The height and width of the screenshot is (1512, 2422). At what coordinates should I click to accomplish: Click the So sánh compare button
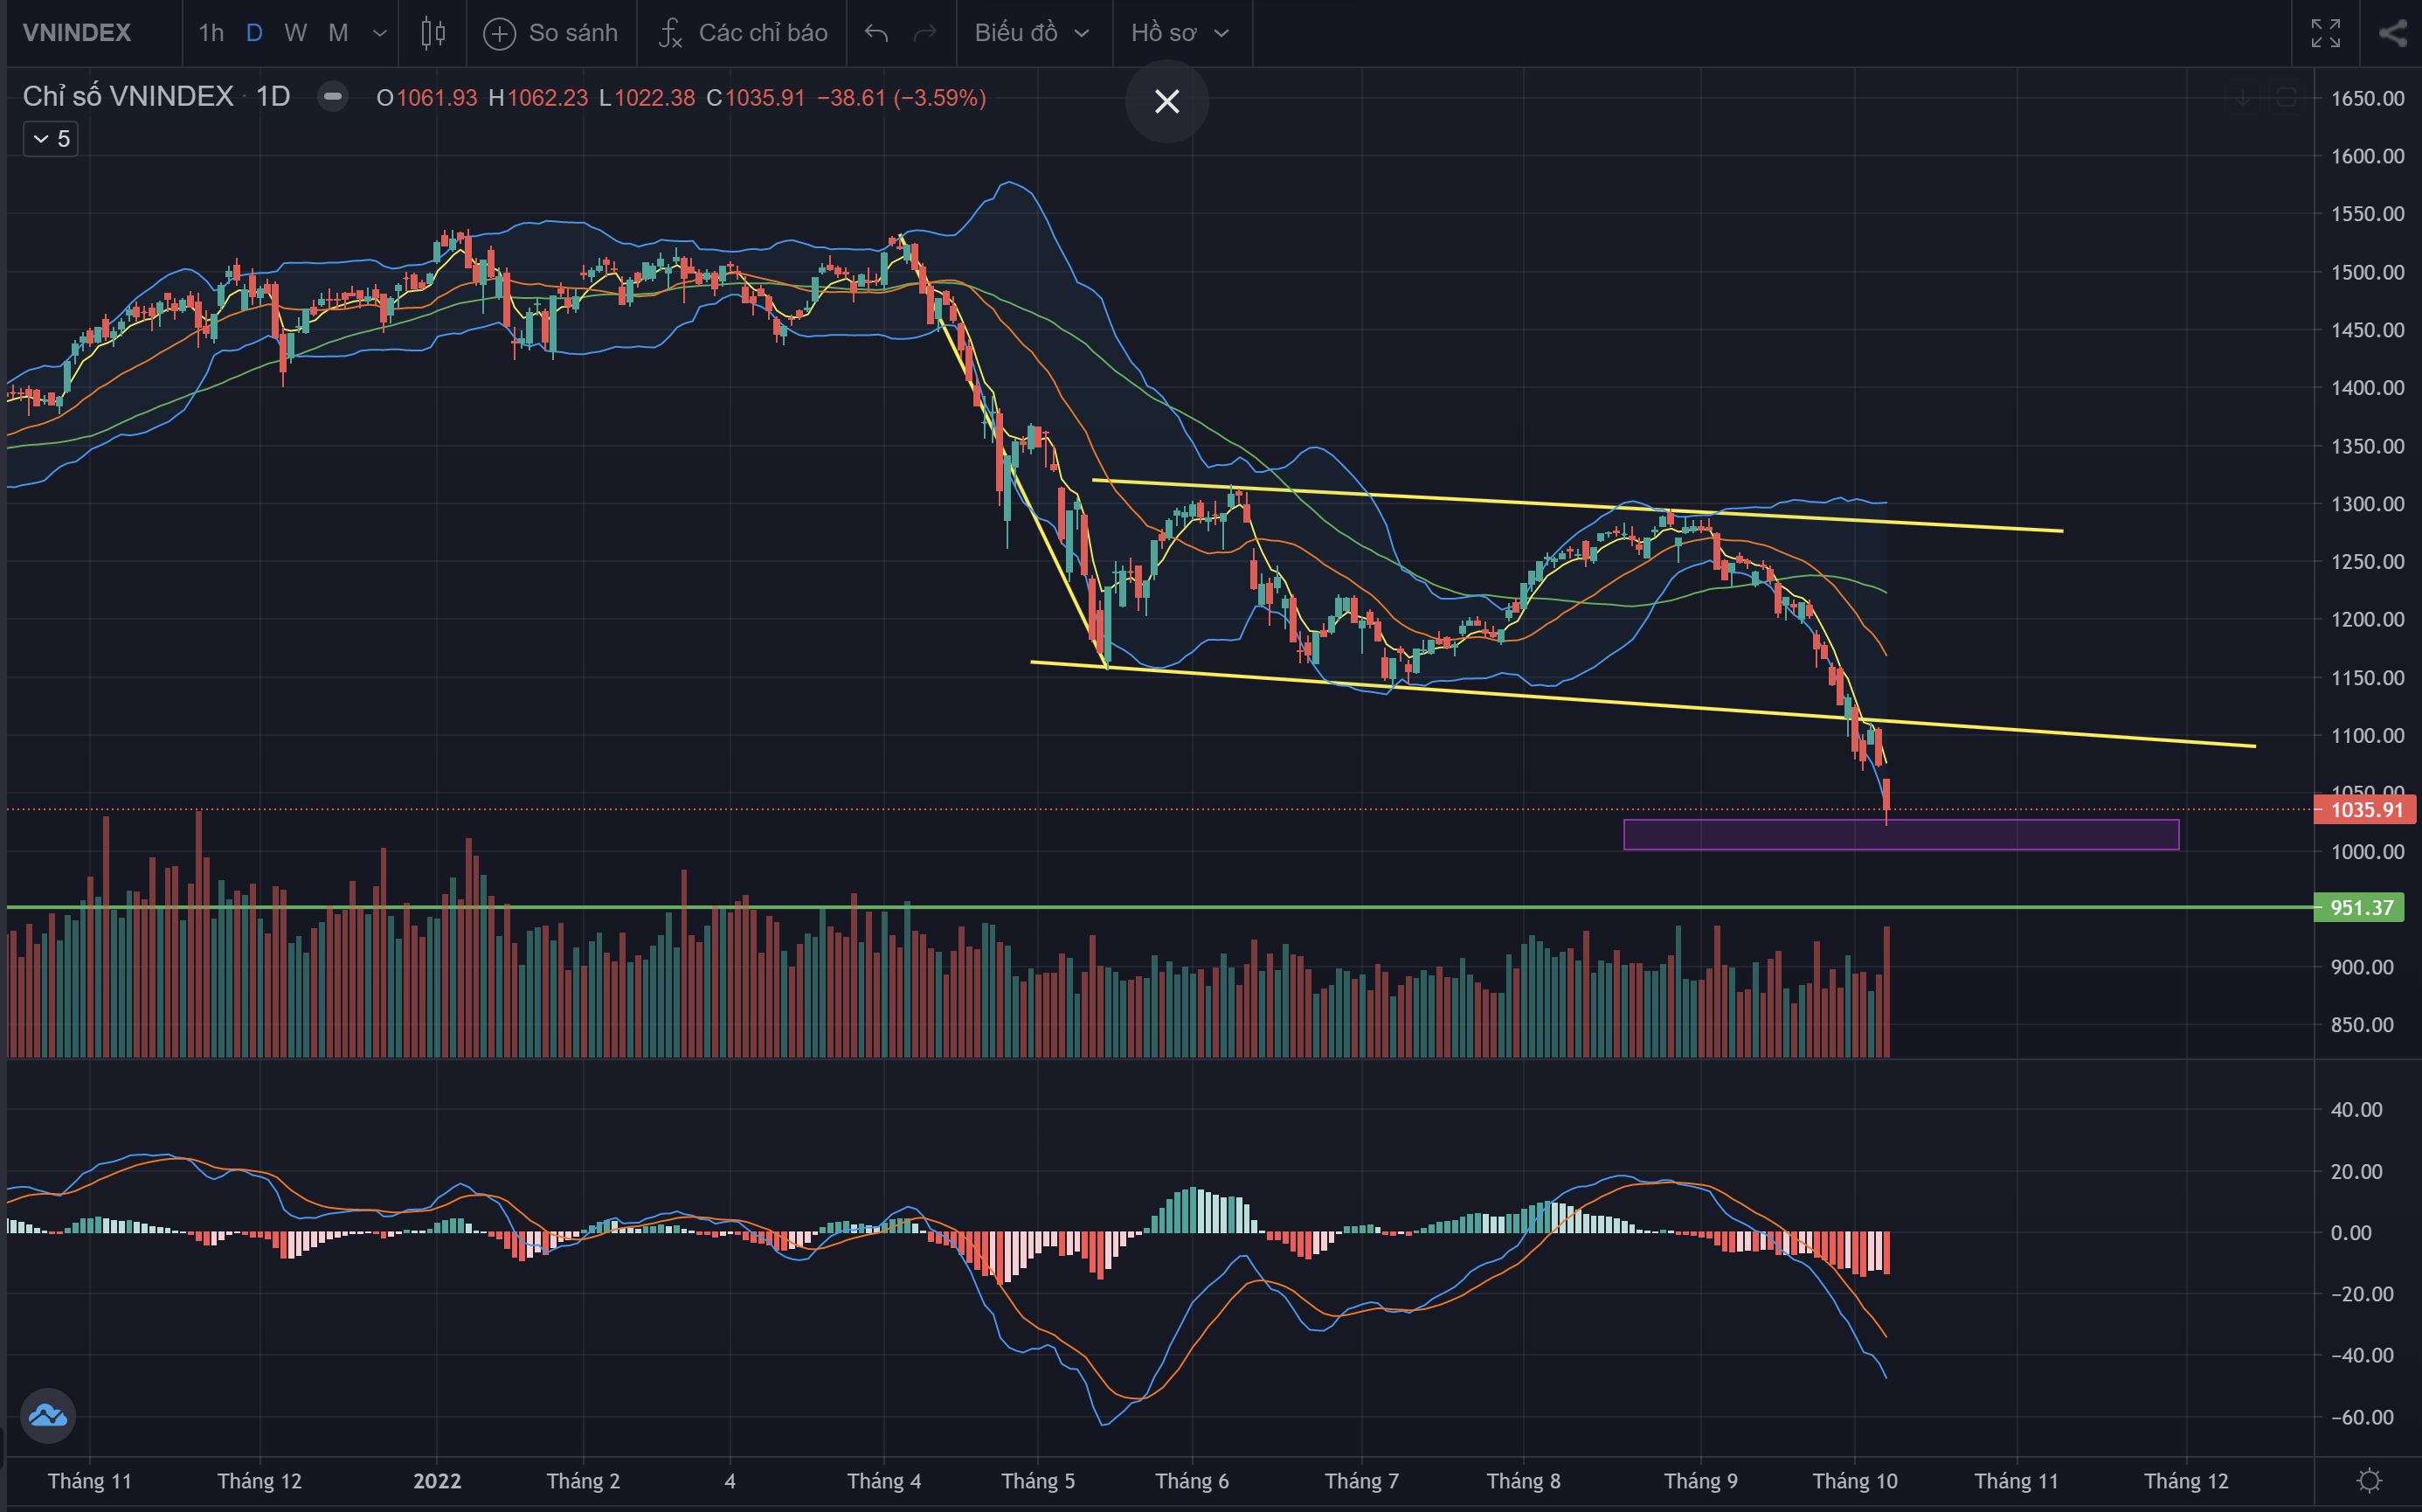[550, 33]
